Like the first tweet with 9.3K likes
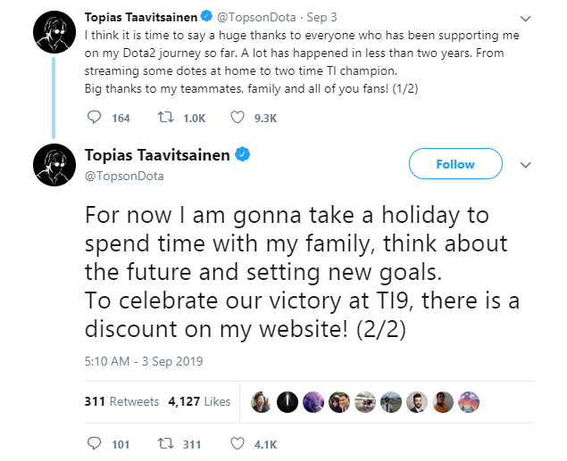This screenshot has height=461, width=567. click(238, 118)
